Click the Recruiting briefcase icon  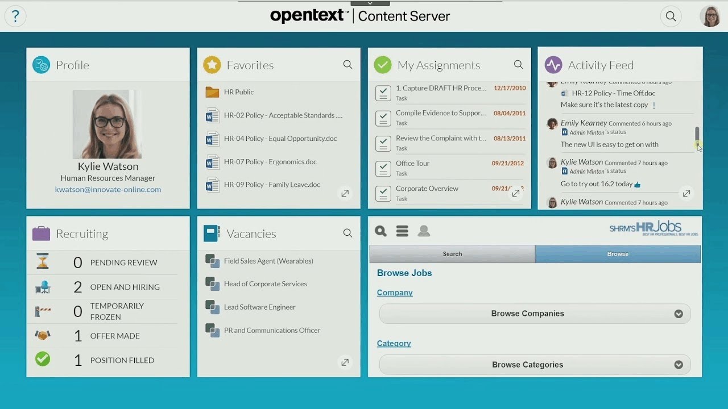pos(41,233)
